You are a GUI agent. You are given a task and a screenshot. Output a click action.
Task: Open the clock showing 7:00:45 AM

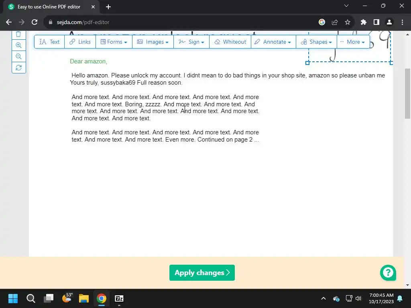381,298
